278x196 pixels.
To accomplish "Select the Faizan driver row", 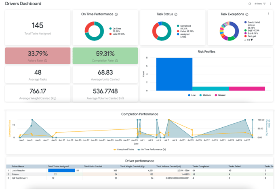I will coord(140,174).
